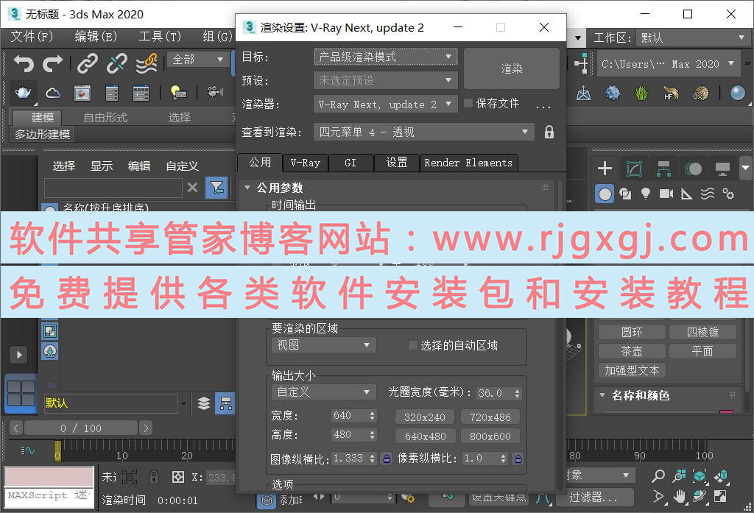Viewport: 754px width, 513px height.
Task: Open the Display panel monitor icon
Action: pos(722,169)
